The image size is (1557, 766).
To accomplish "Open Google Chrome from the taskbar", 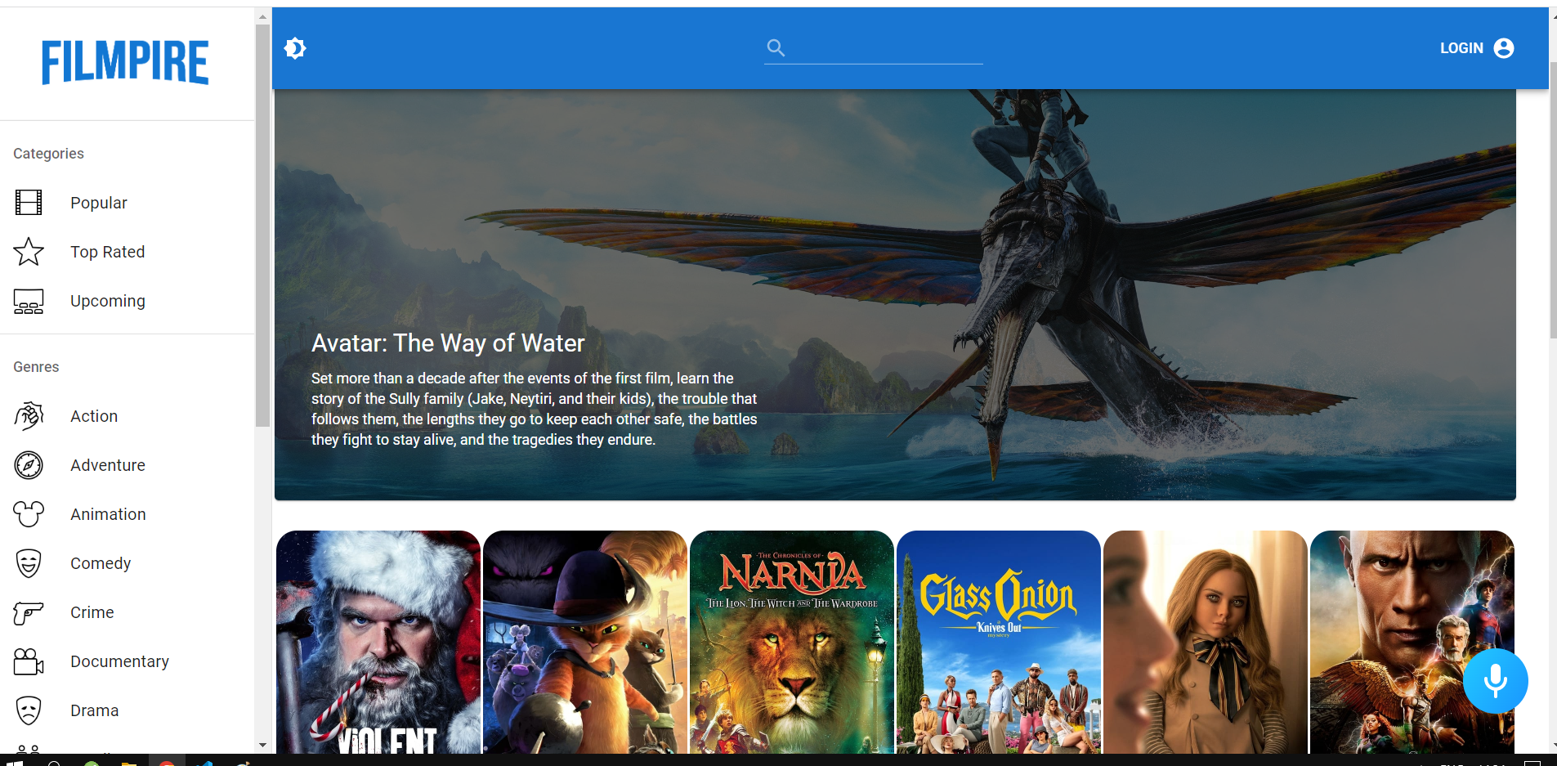I will pos(168,760).
